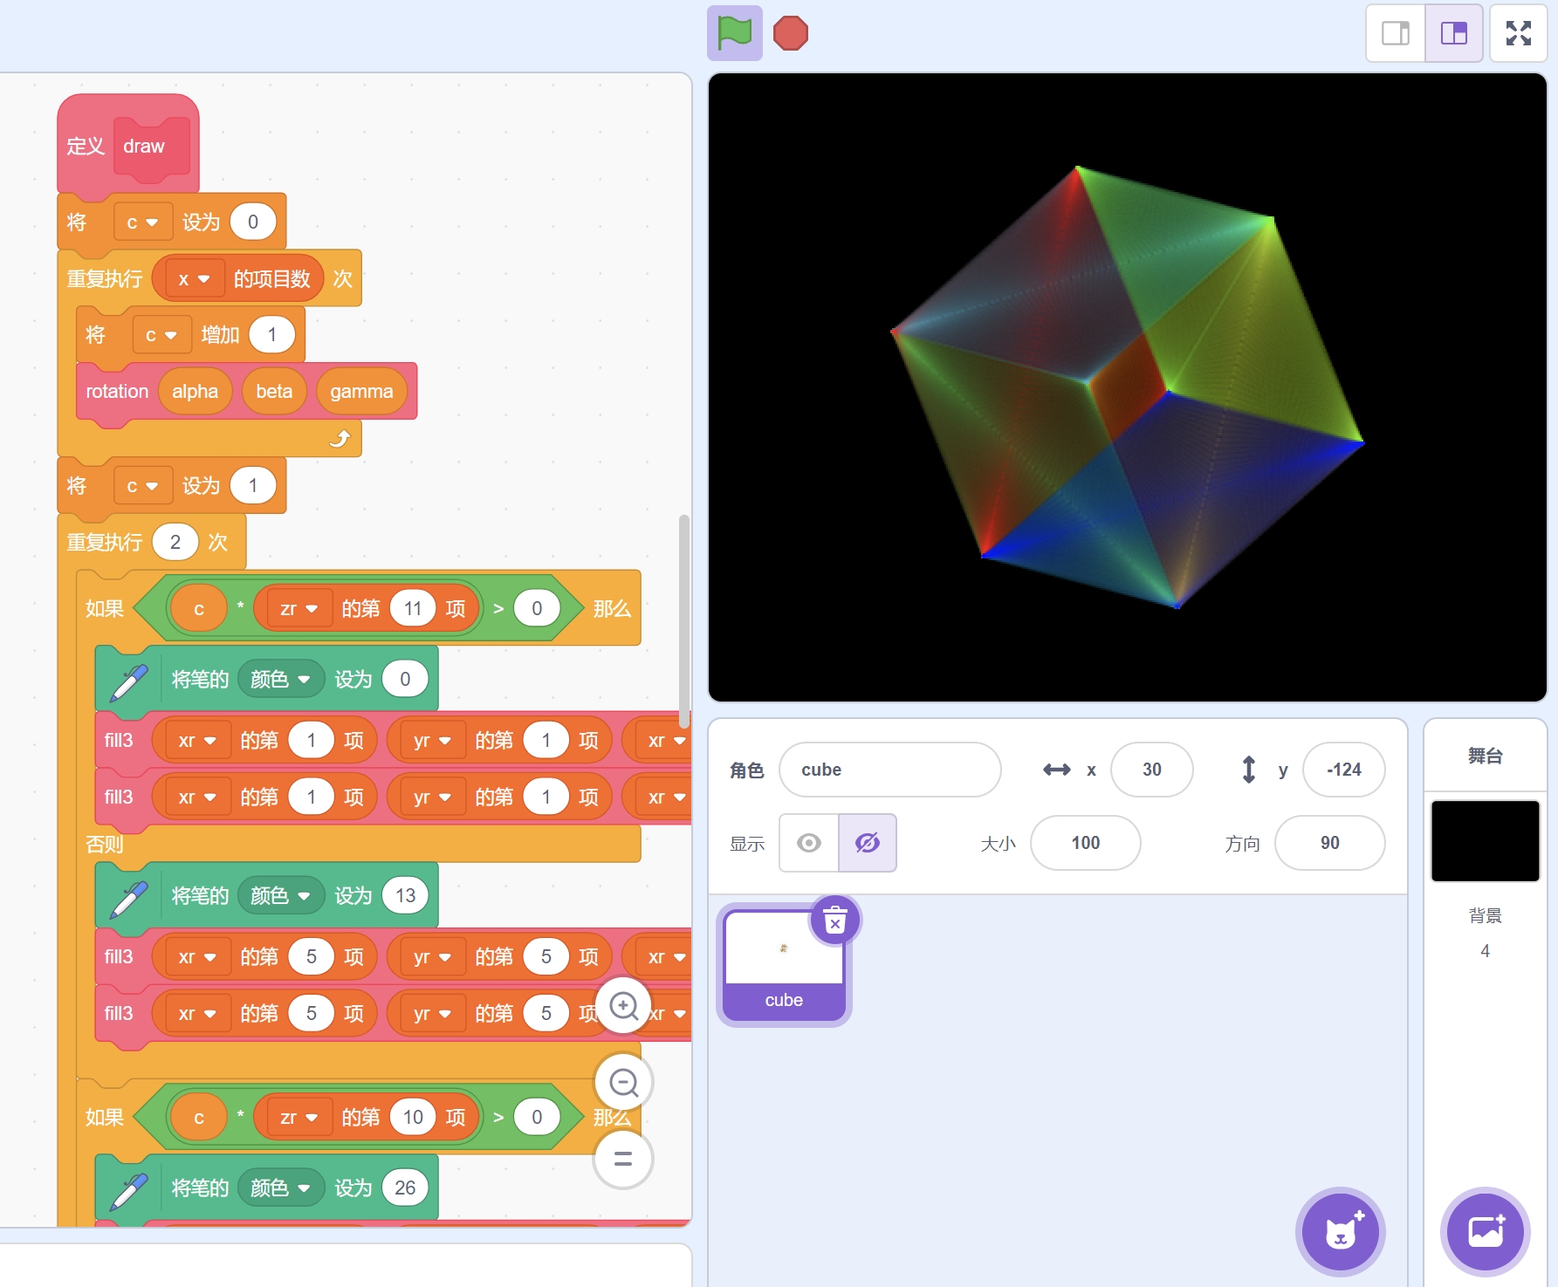Screen dimensions: 1558x1287
Task: Click the sprite direction field
Action: click(1328, 843)
